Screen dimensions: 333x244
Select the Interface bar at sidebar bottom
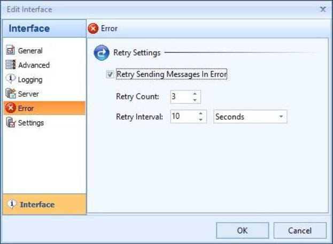(x=44, y=204)
